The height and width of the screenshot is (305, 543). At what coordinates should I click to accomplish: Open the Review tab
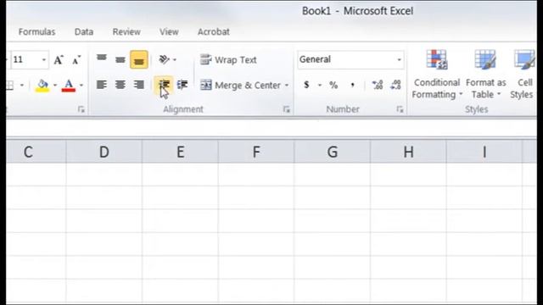(x=126, y=32)
